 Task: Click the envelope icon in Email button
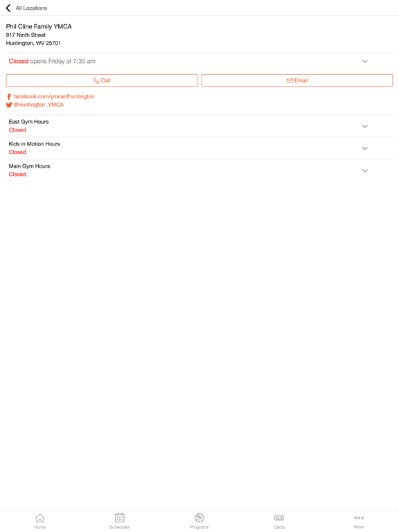point(290,81)
